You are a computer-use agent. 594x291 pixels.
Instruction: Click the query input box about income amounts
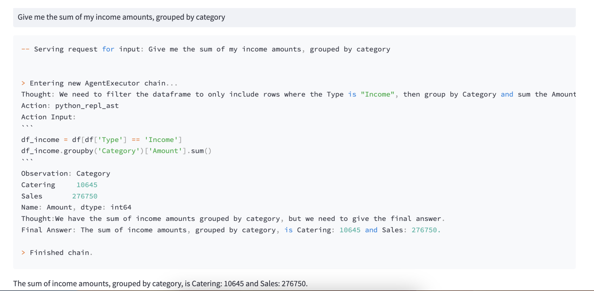[x=294, y=18]
